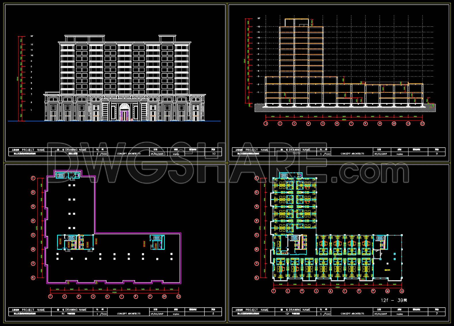Select the 05/09/2007 date on 12f sheet
This screenshot has height=326, width=454.
coord(381,314)
